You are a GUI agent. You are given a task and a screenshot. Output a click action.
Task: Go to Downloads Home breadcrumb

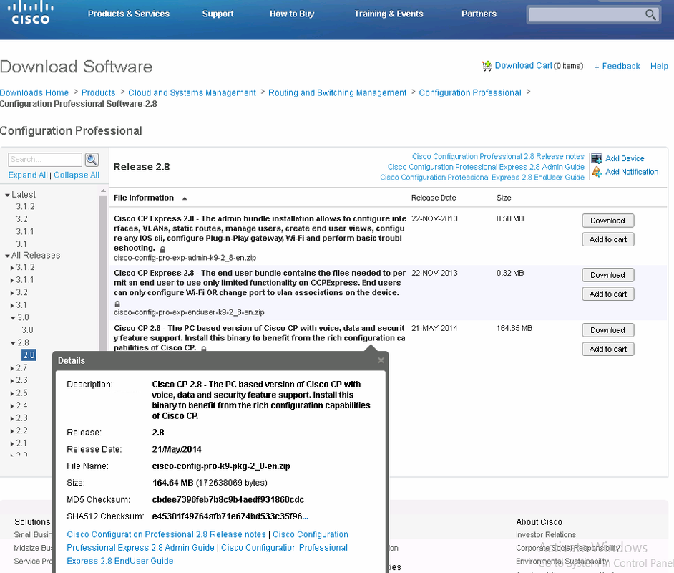pyautogui.click(x=34, y=92)
